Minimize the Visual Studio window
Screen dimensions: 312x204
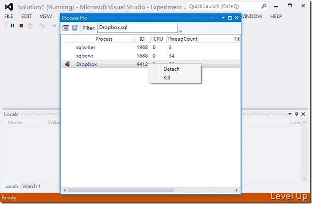(276, 6)
